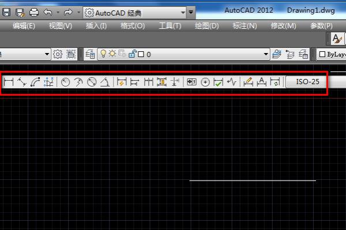The width and height of the screenshot is (346, 230).
Task: Choose the Arc Length dimension tool
Action: click(35, 82)
